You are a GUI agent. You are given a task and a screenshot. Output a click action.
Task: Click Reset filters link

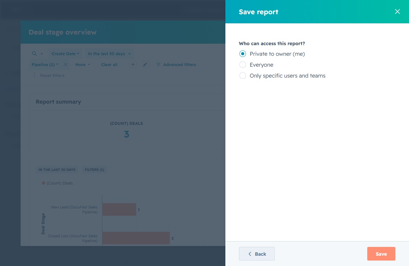pos(52,75)
